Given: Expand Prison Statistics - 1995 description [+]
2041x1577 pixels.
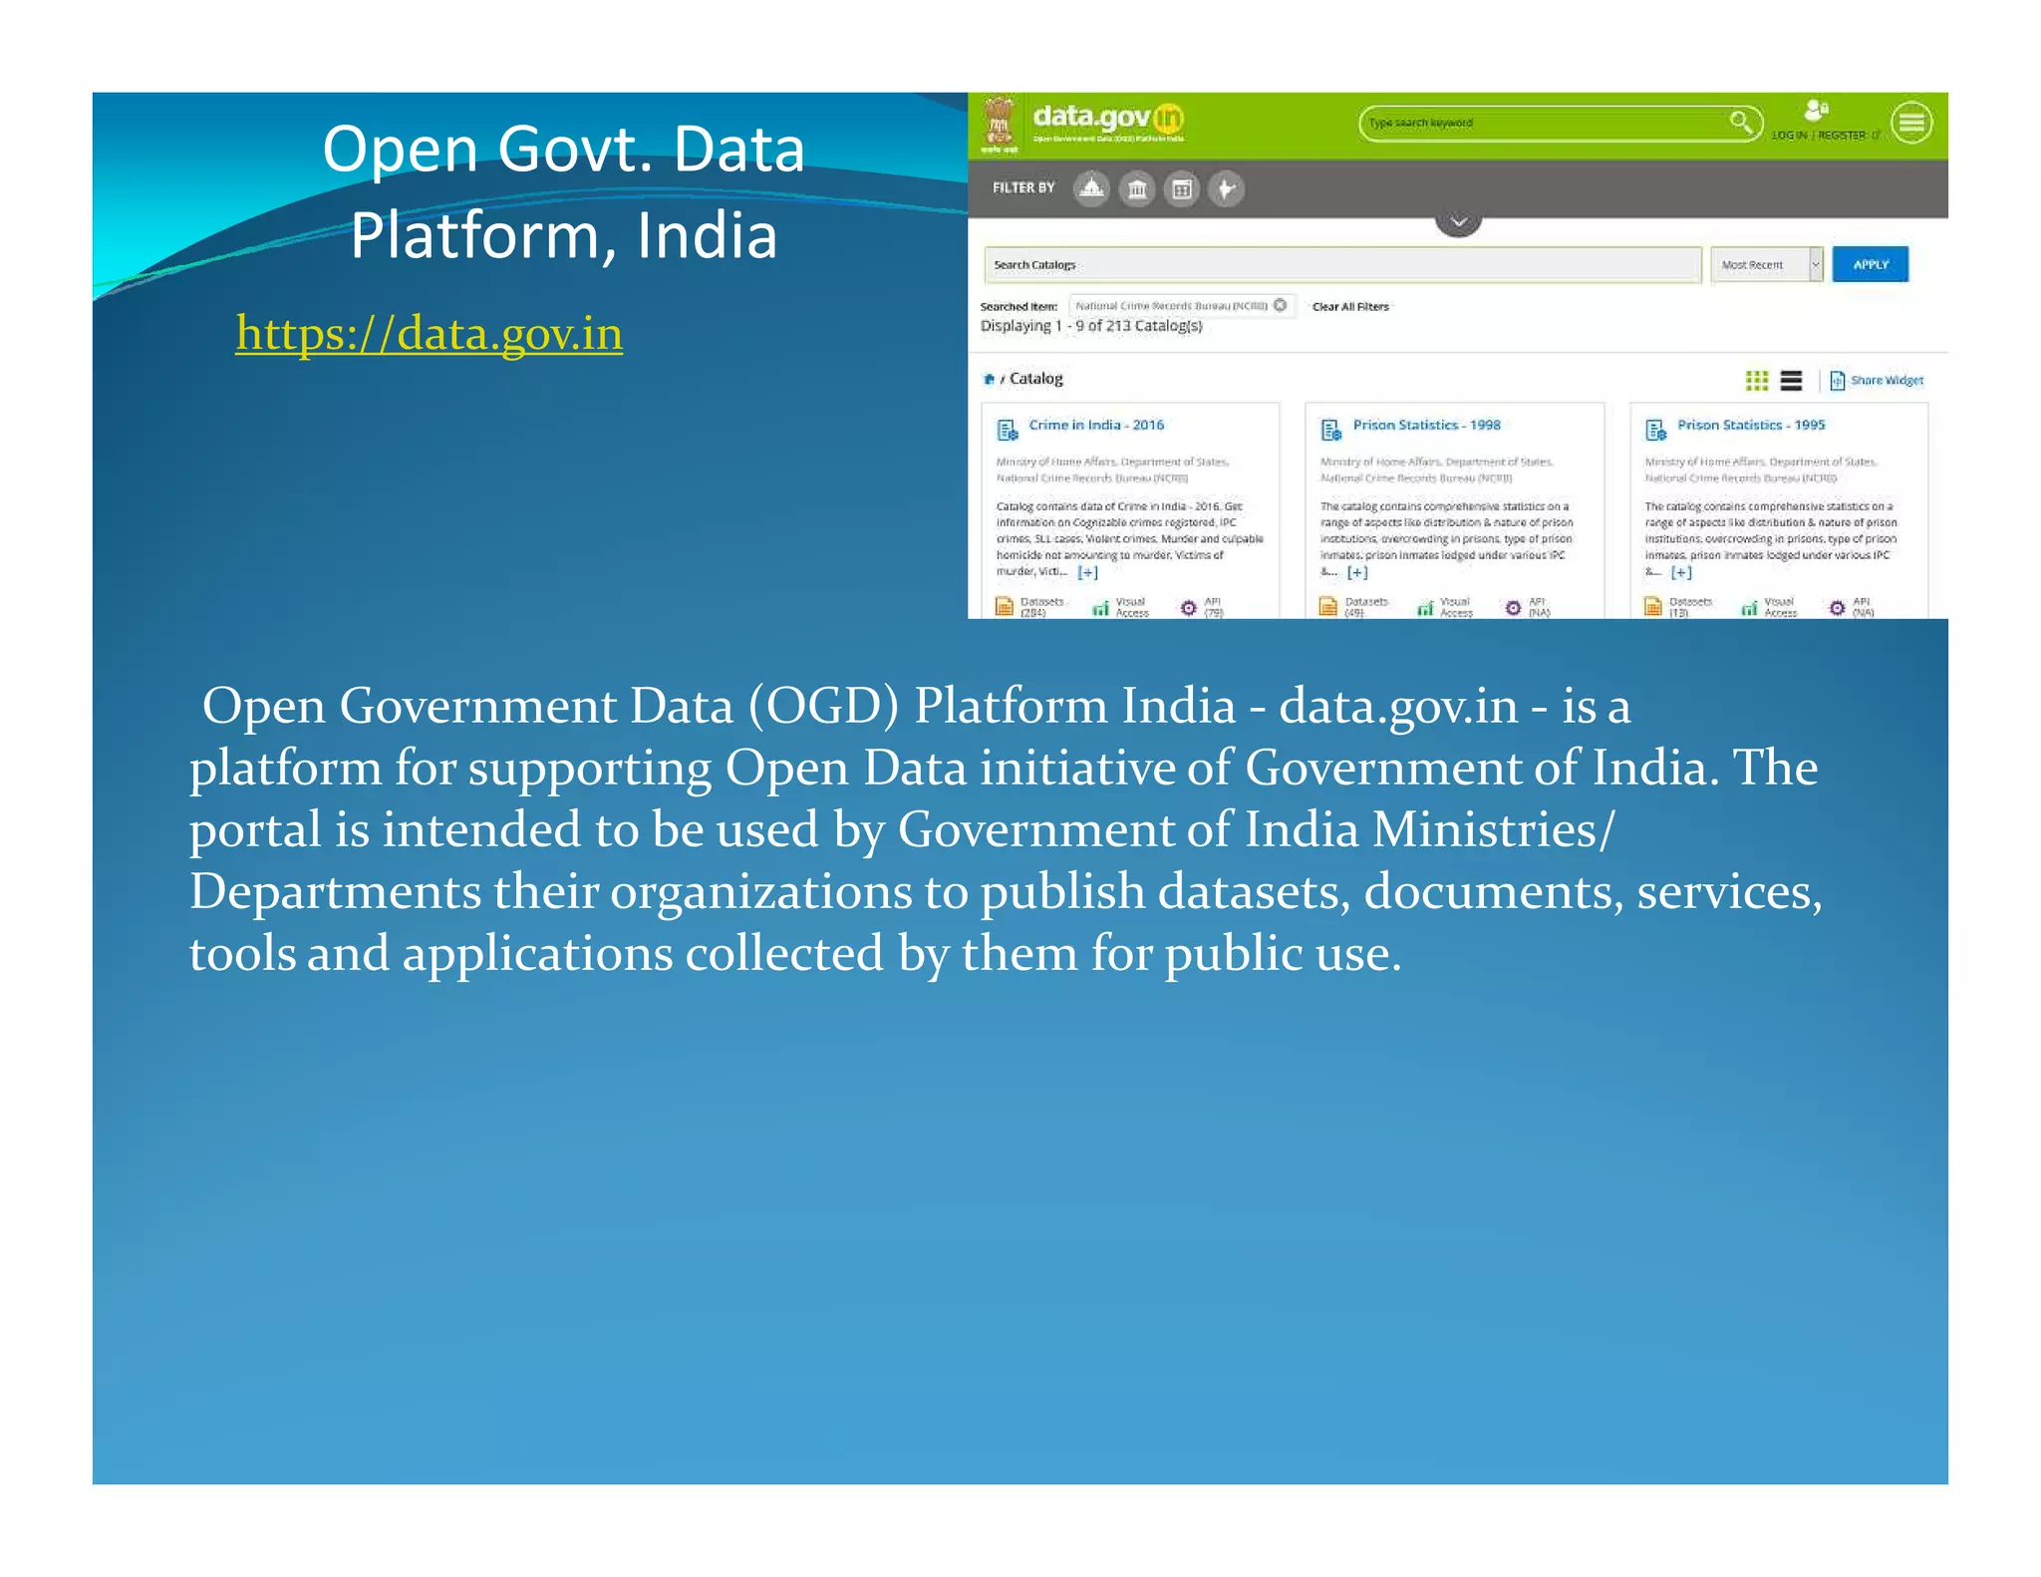Looking at the screenshot, I should [x=1681, y=572].
